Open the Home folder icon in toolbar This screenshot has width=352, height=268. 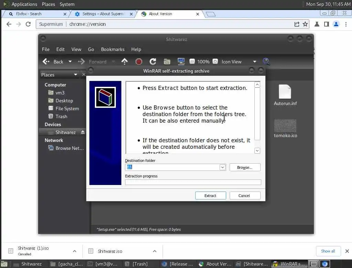pos(167,61)
